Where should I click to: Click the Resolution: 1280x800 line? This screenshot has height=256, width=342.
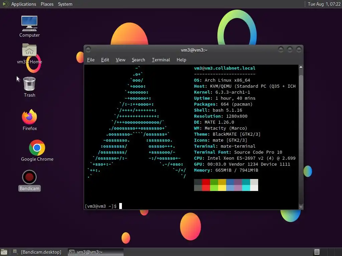[221, 116]
